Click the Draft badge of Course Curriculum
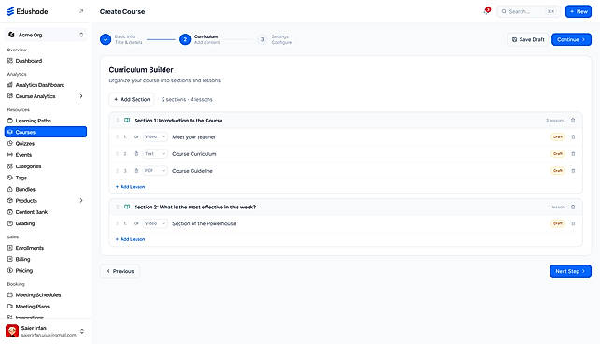600x344 pixels. [x=558, y=154]
